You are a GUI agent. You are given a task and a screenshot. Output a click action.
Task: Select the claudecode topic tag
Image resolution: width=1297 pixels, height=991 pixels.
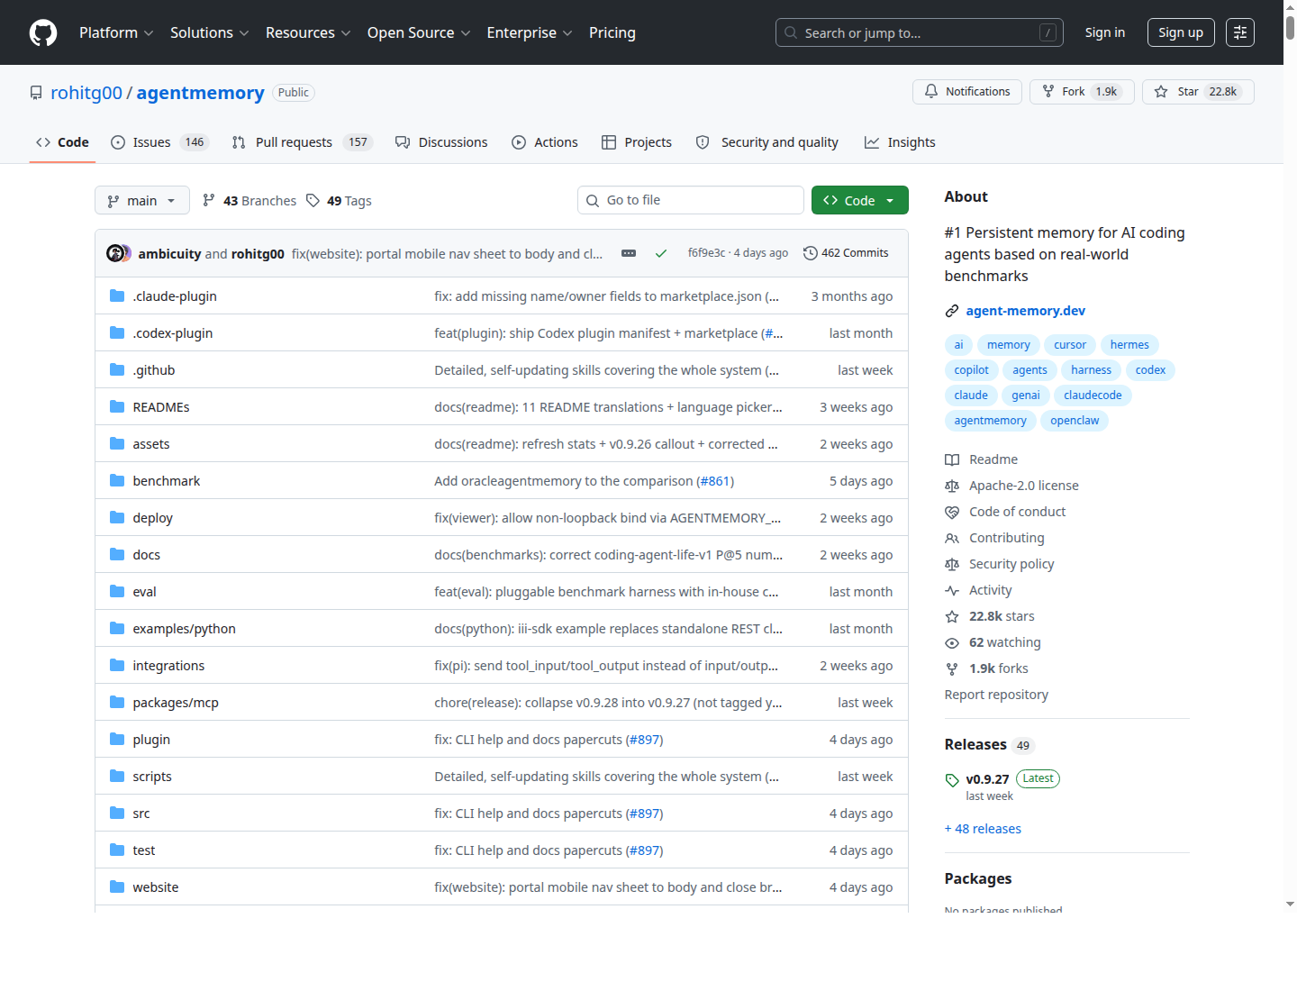tap(1093, 395)
